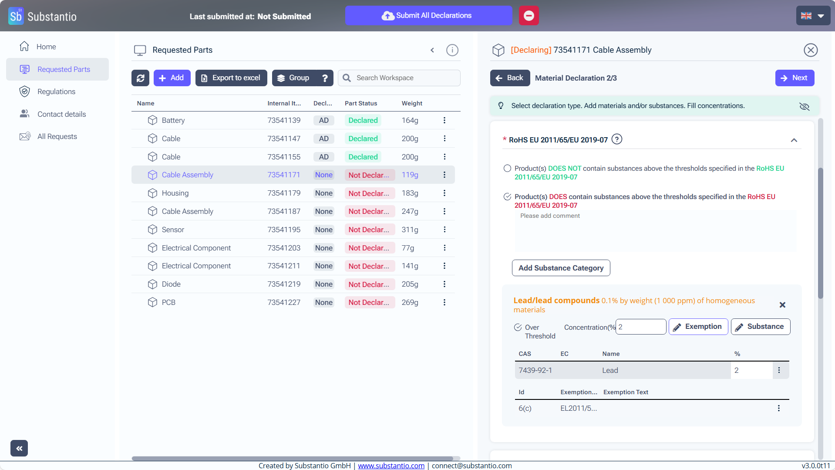835x470 pixels.
Task: Hide the declaration hint banner
Action: (x=804, y=106)
